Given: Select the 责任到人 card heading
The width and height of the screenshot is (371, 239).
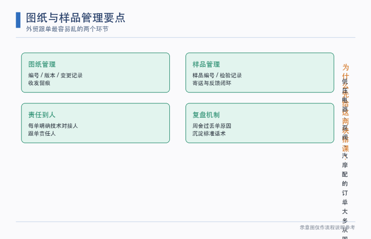Looking at the screenshot, I should pos(42,115).
